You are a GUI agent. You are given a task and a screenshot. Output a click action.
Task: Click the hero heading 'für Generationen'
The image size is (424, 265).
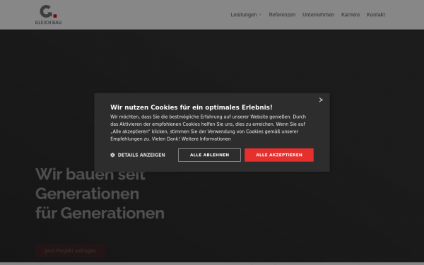(100, 213)
